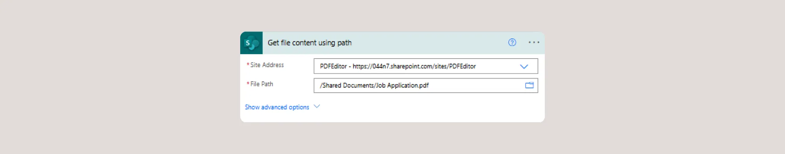Open the three-dot action menu

[534, 42]
